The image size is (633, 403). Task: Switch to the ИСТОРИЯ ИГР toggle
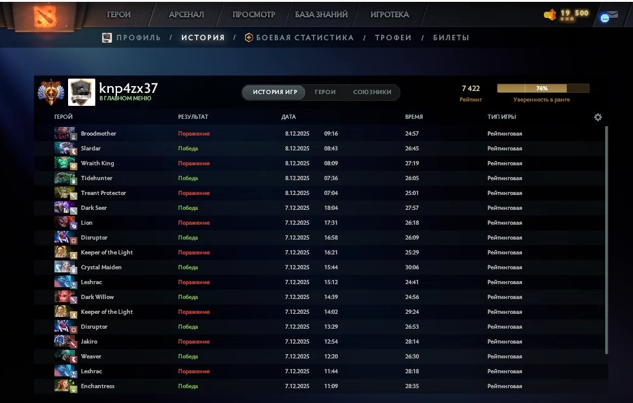(x=275, y=92)
